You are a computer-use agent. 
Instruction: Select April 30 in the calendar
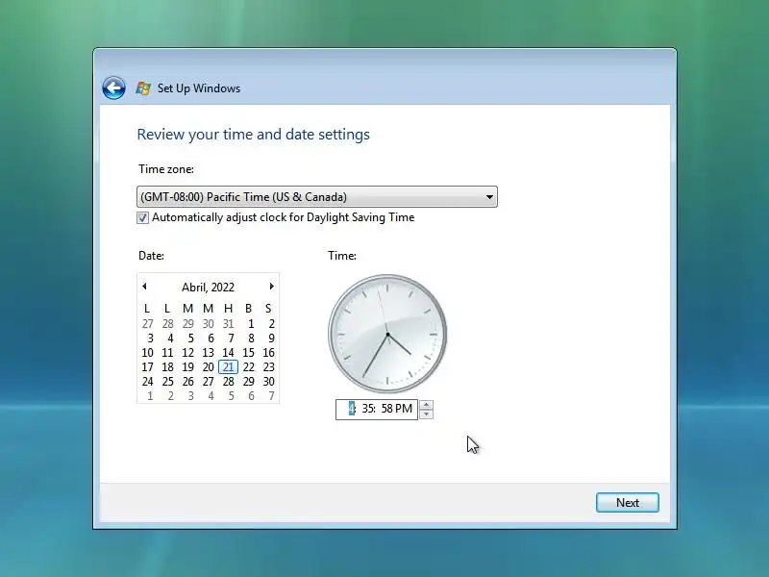(268, 382)
